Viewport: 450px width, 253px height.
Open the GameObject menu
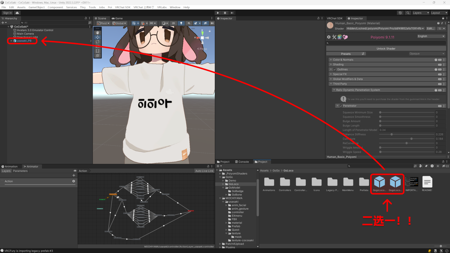(36, 7)
